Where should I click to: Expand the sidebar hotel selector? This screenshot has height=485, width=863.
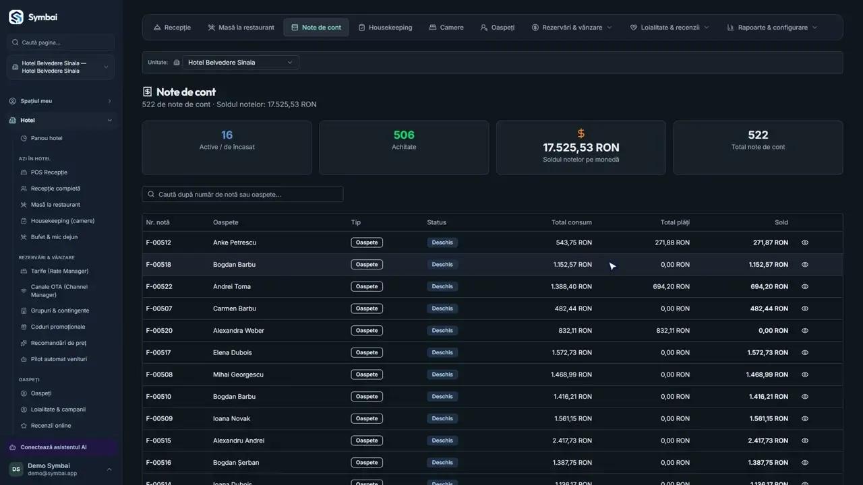pos(61,67)
